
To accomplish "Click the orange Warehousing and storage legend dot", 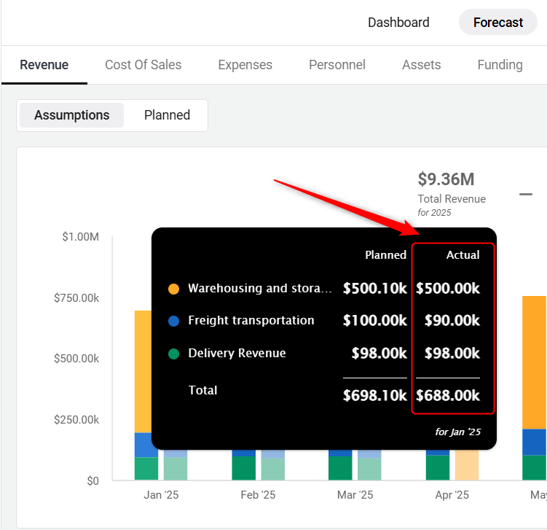I will (173, 289).
